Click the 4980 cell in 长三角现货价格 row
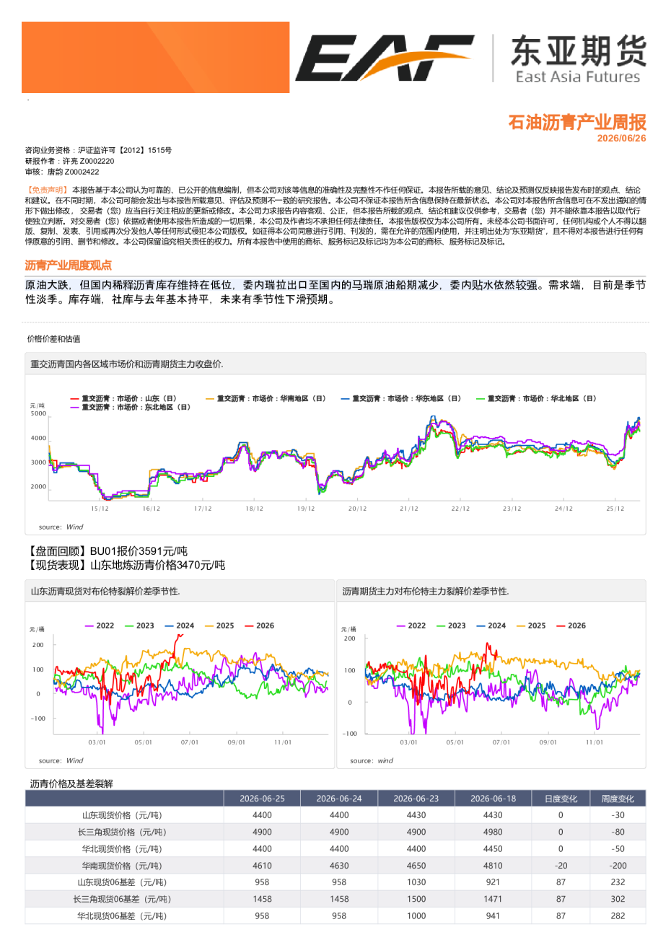 point(493,832)
